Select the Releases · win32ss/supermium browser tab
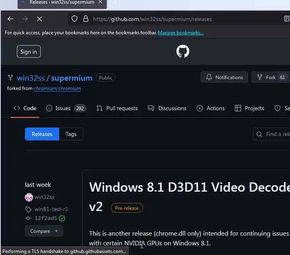This screenshot has height=255, width=290. pos(62,3)
